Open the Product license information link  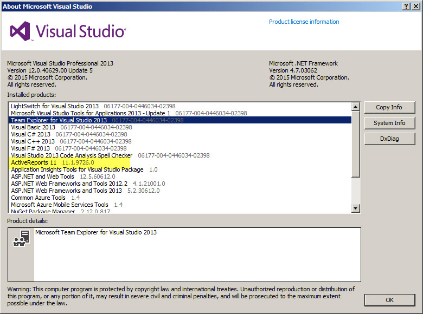[304, 22]
